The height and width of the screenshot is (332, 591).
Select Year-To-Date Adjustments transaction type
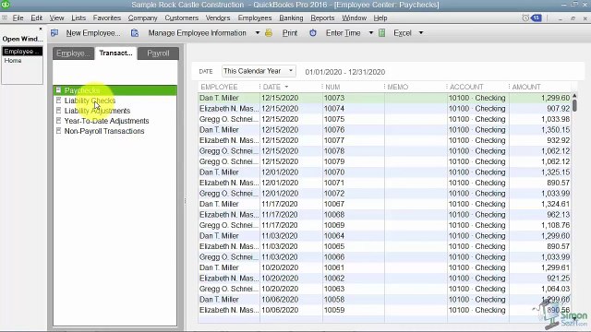tap(115, 121)
